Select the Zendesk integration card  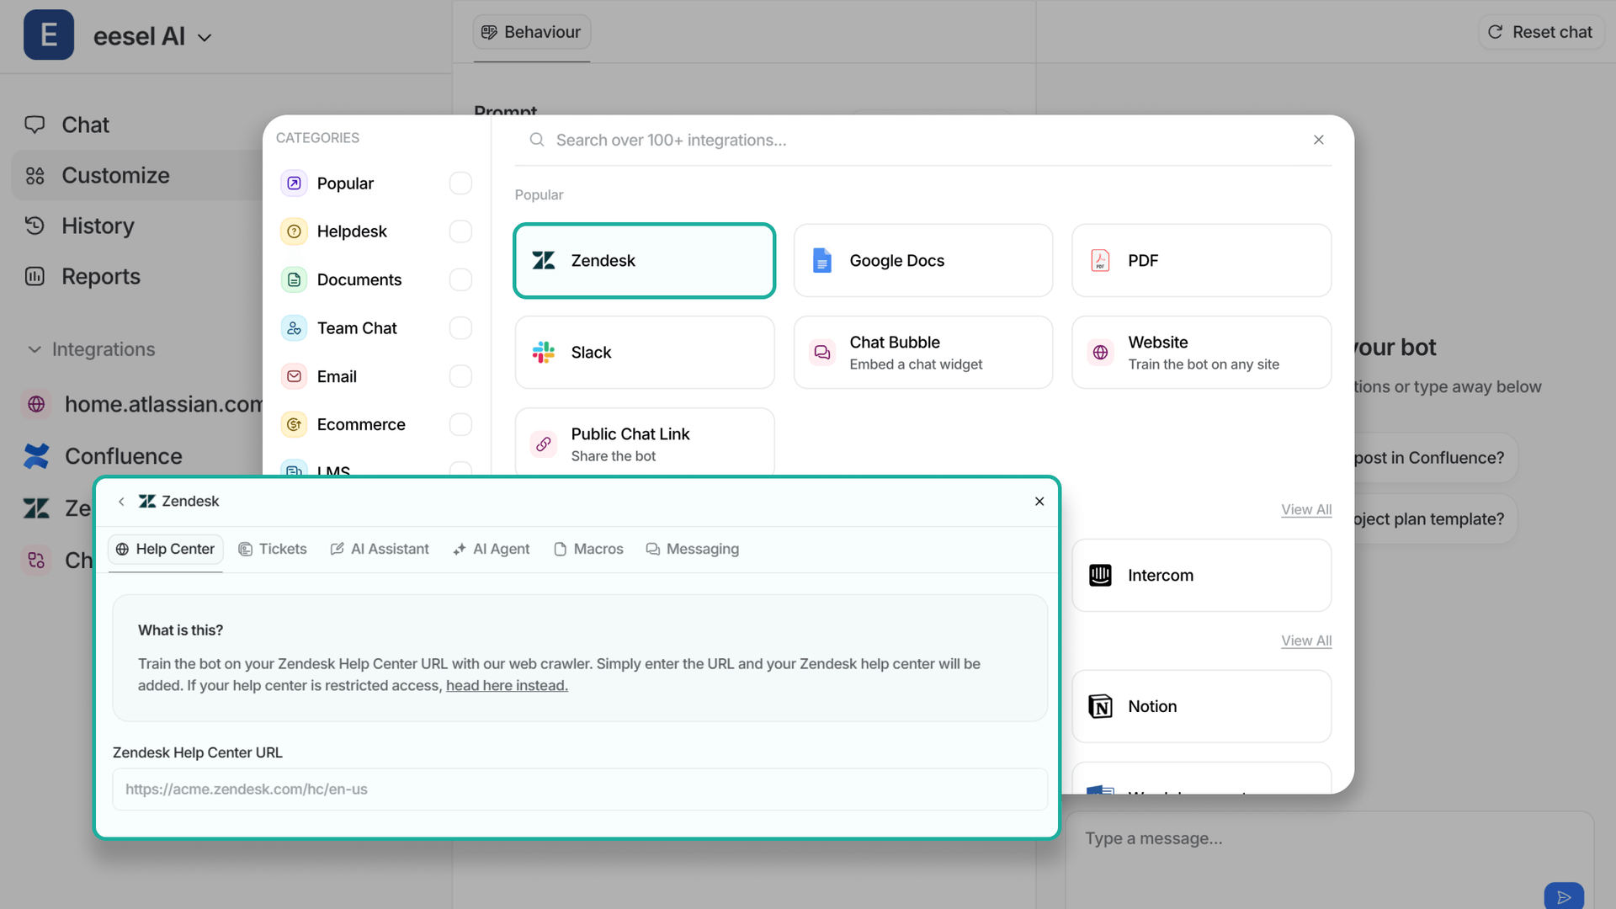pos(645,261)
